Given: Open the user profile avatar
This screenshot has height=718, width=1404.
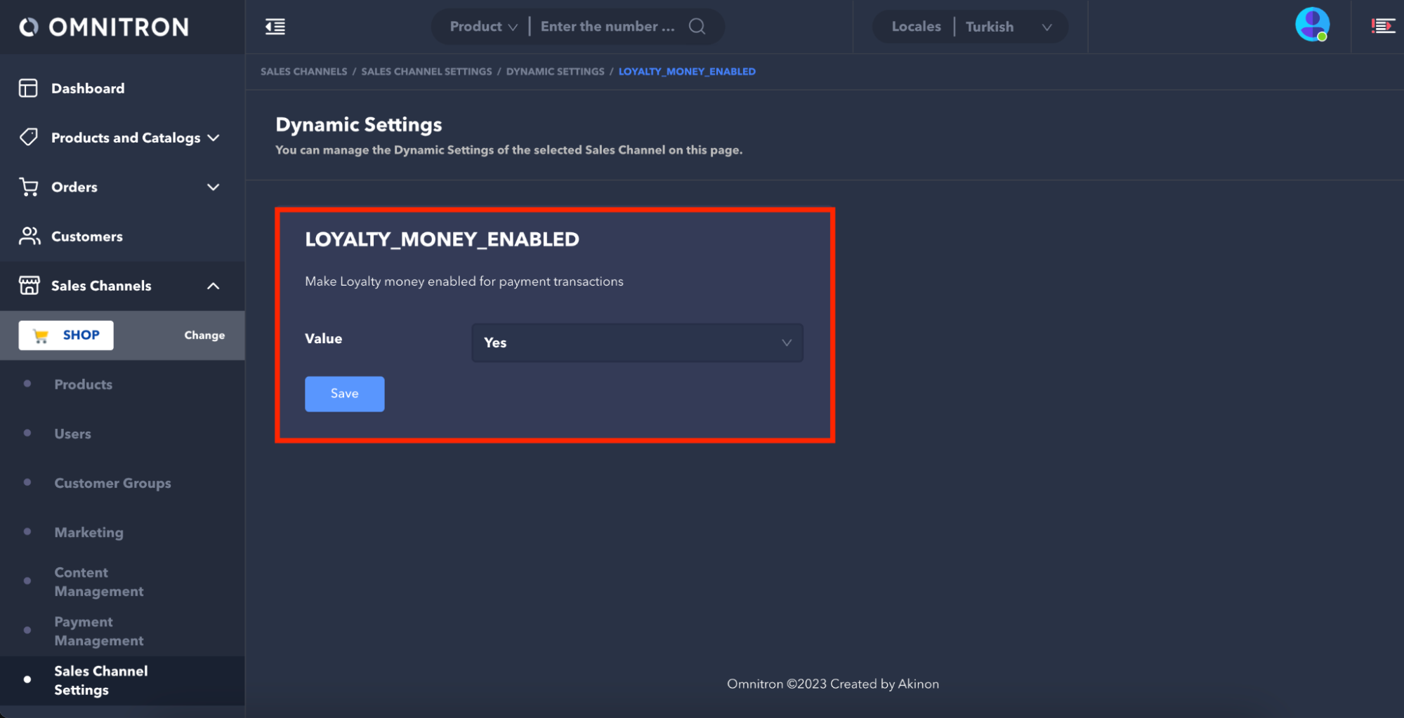Looking at the screenshot, I should pos(1311,25).
